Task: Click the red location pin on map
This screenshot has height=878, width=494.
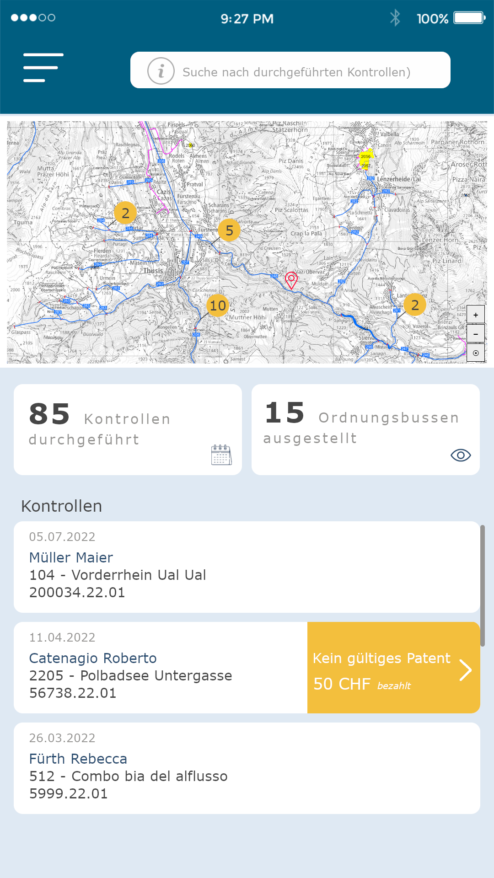Action: click(x=291, y=279)
